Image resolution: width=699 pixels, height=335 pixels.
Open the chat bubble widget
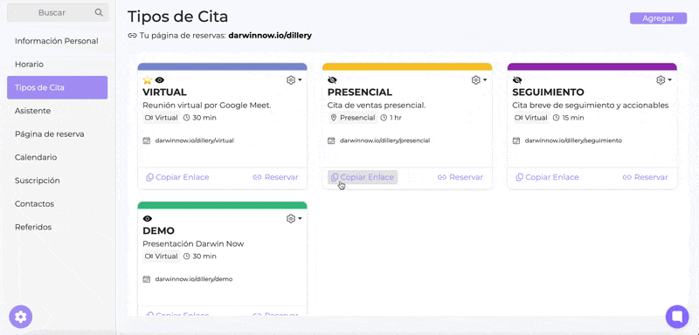[677, 317]
